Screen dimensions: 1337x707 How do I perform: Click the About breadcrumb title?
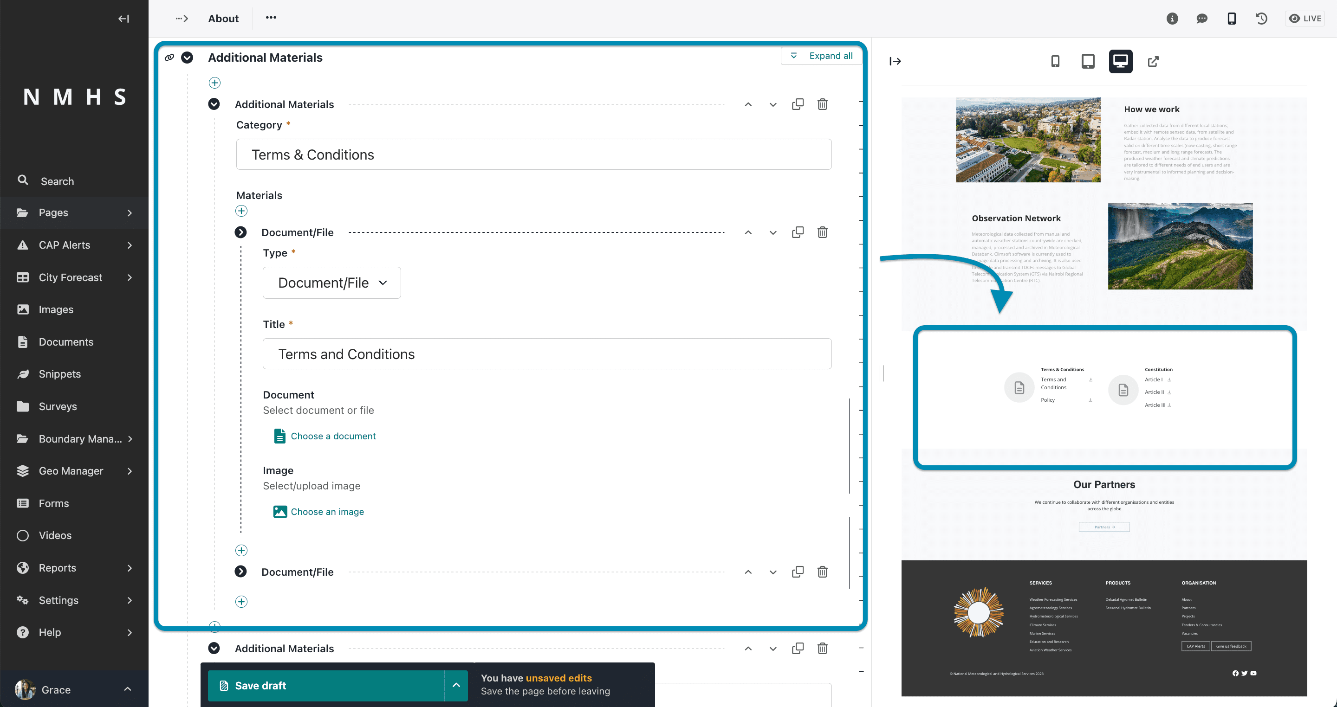tap(223, 19)
